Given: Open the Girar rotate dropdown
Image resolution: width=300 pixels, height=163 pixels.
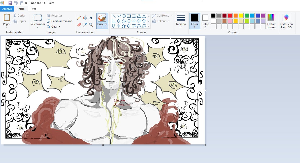Looking at the screenshot, I should (x=54, y=27).
